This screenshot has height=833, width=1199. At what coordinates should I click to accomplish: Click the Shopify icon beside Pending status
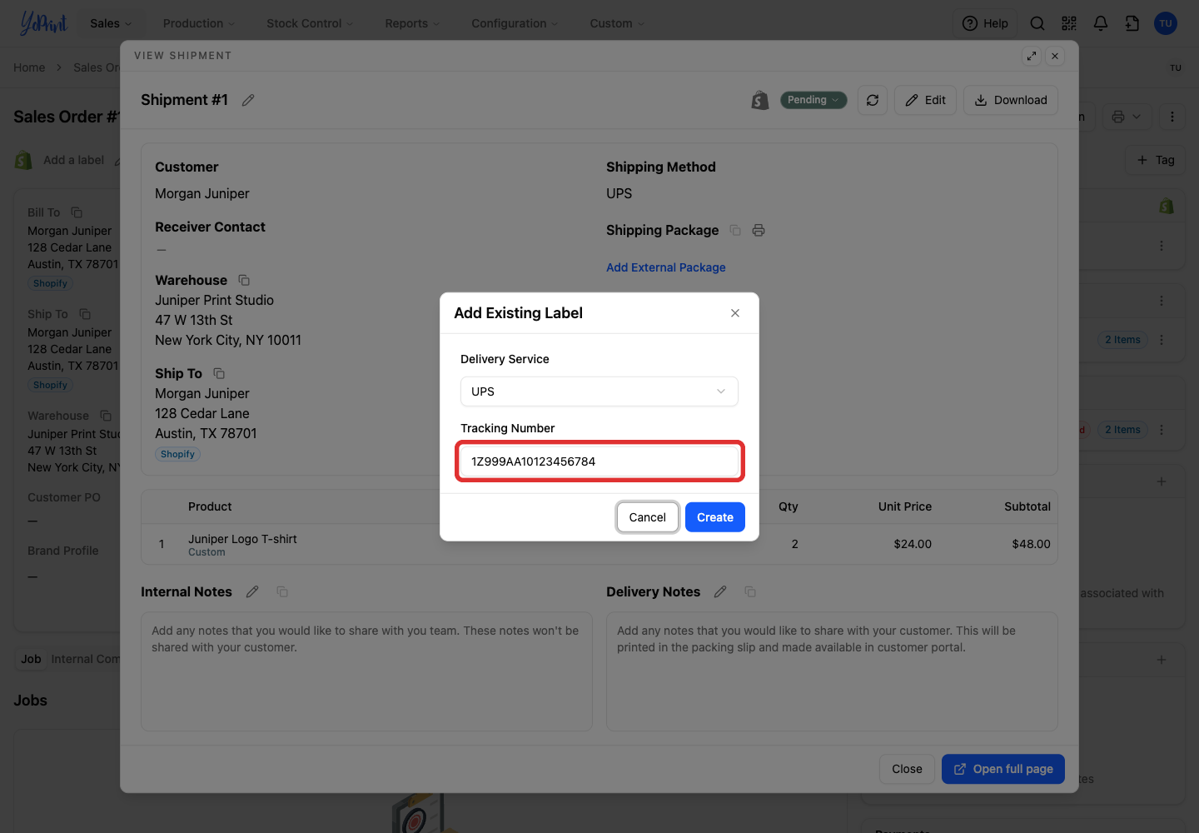point(759,100)
